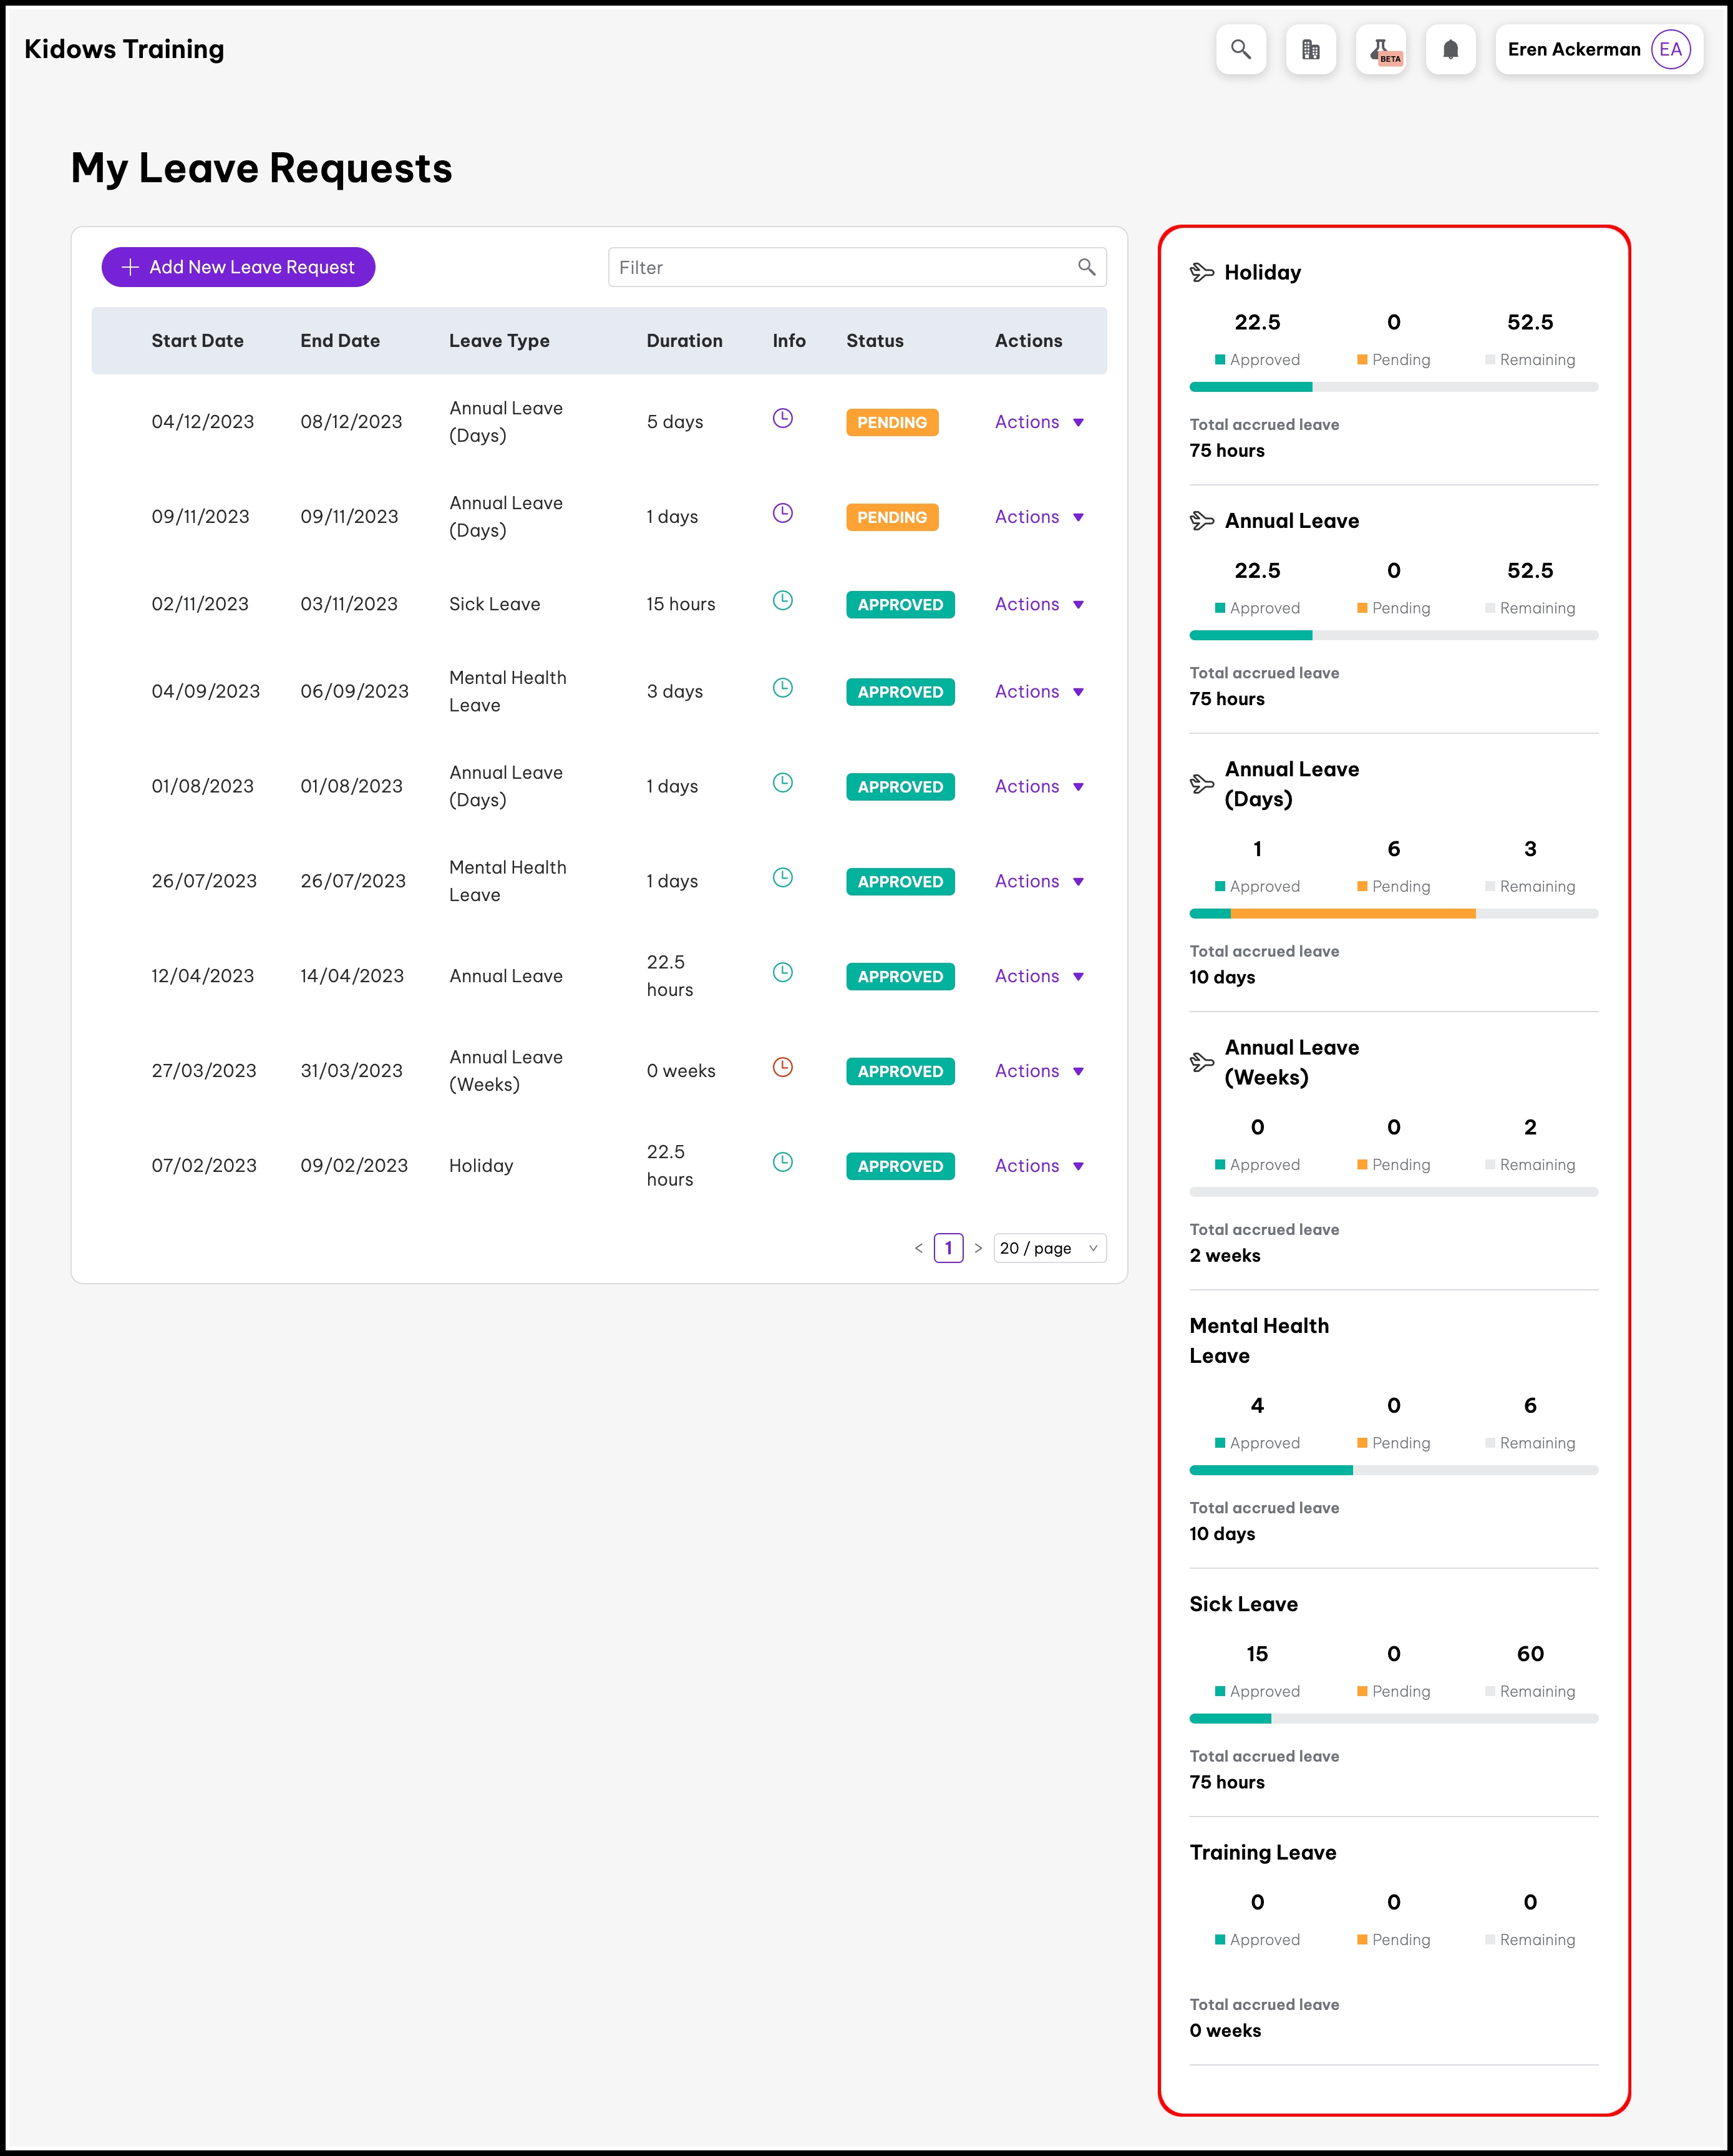Open the company building icon

point(1310,49)
